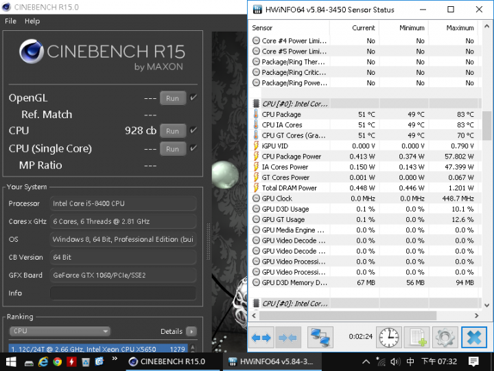Viewport: 494px width, 371px height.
Task: Click the Cinebench logo sphere icon
Action: click(x=31, y=52)
